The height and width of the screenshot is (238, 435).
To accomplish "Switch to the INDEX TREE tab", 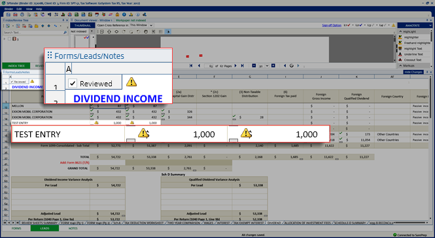I will (x=16, y=66).
